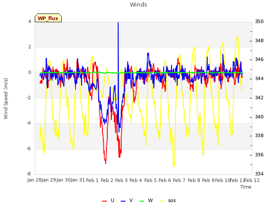Click the '334' right axis tick label
The image size is (278, 209).
(259, 174)
